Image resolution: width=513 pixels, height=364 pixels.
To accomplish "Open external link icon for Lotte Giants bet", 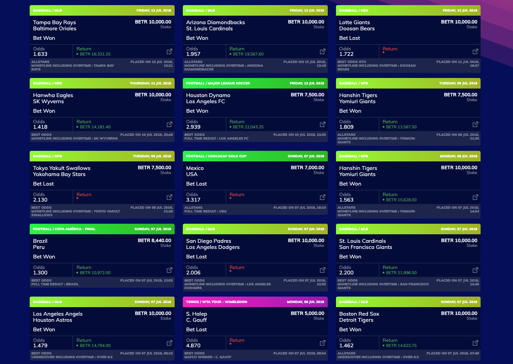I will point(475,51).
